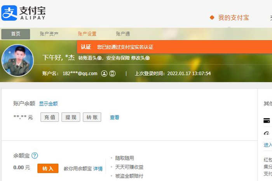Click the 认证 verification banner
This screenshot has width=272, height=181.
point(174,47)
